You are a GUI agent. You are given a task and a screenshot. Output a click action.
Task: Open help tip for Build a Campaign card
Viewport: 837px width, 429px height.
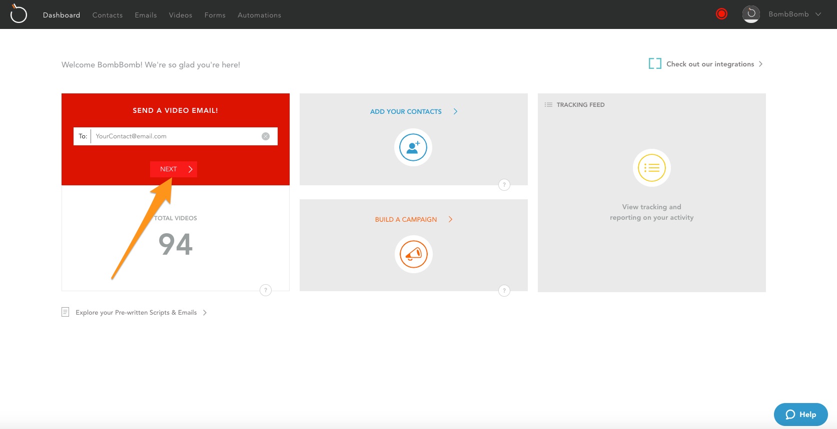point(504,291)
